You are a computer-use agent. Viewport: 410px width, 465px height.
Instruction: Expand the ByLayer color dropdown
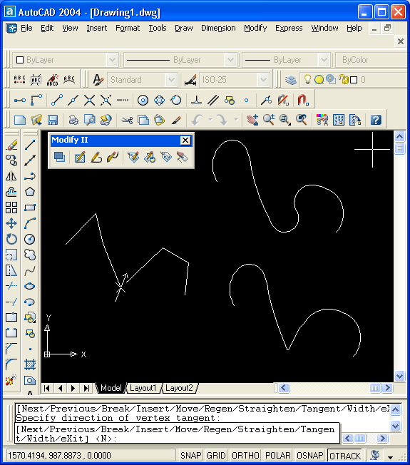(x=112, y=60)
